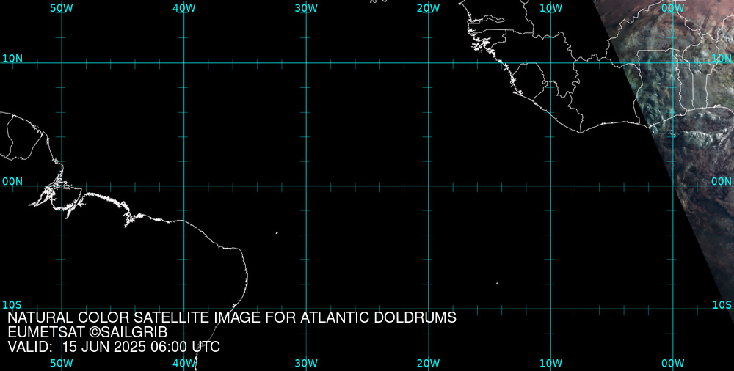Click the 20W longitude label along the top edge
Image resolution: width=734 pixels, height=371 pixels.
tap(429, 8)
